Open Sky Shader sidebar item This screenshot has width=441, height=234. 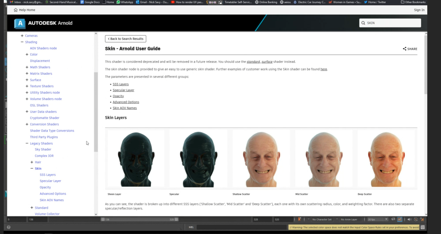pyautogui.click(x=43, y=149)
